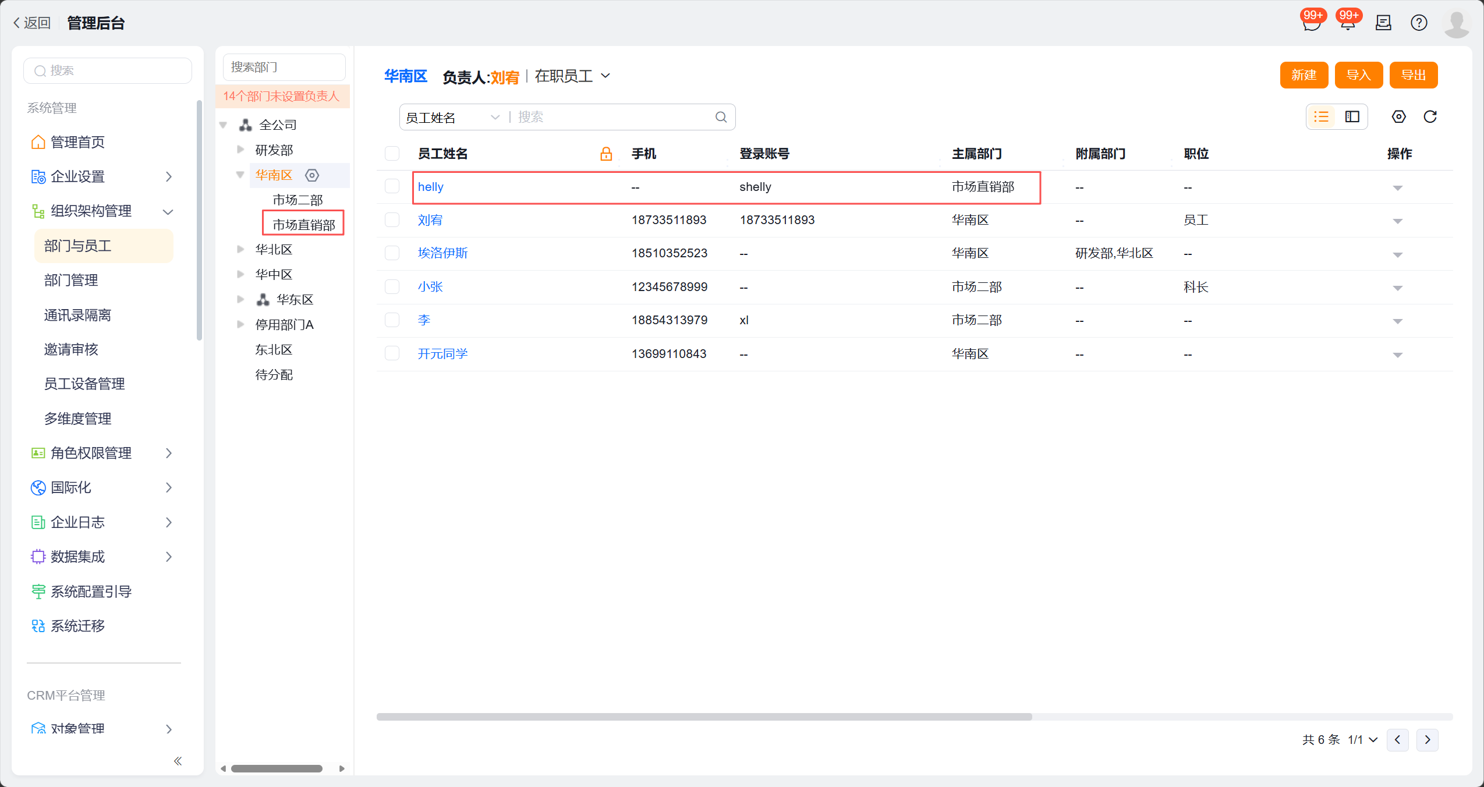The width and height of the screenshot is (1484, 787).
Task: Open the 在职员工 status dropdown
Action: click(x=573, y=76)
